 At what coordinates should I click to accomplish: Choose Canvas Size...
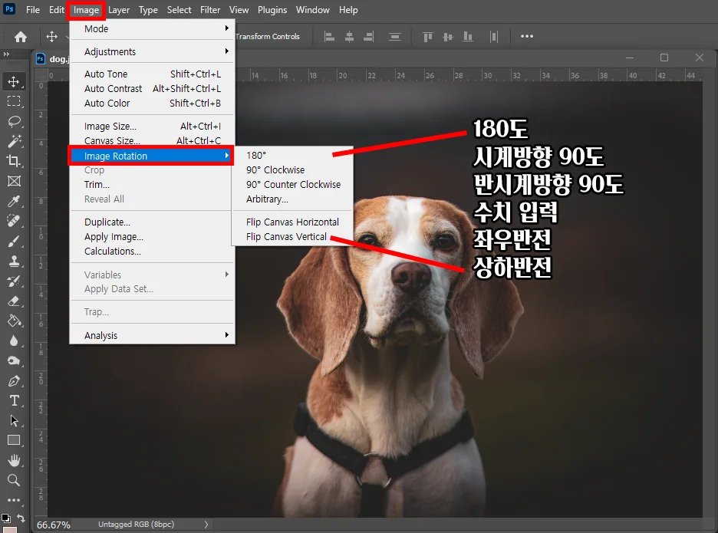[153, 140]
